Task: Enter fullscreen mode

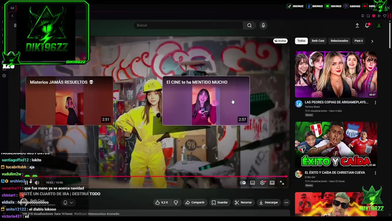Action: point(282,183)
